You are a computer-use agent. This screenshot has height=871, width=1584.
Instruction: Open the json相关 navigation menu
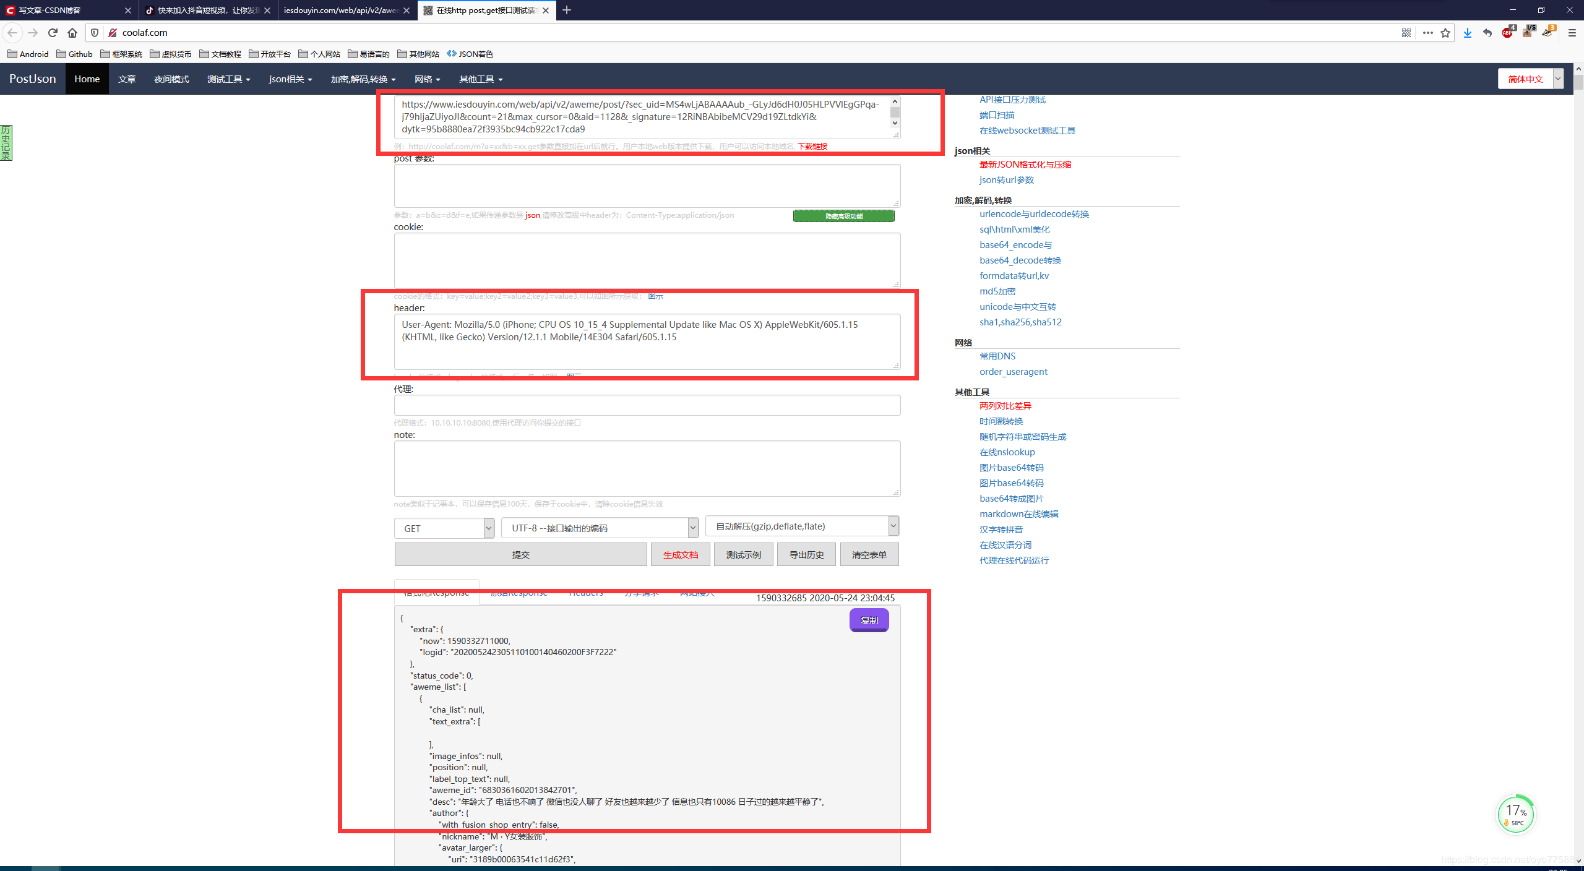290,79
